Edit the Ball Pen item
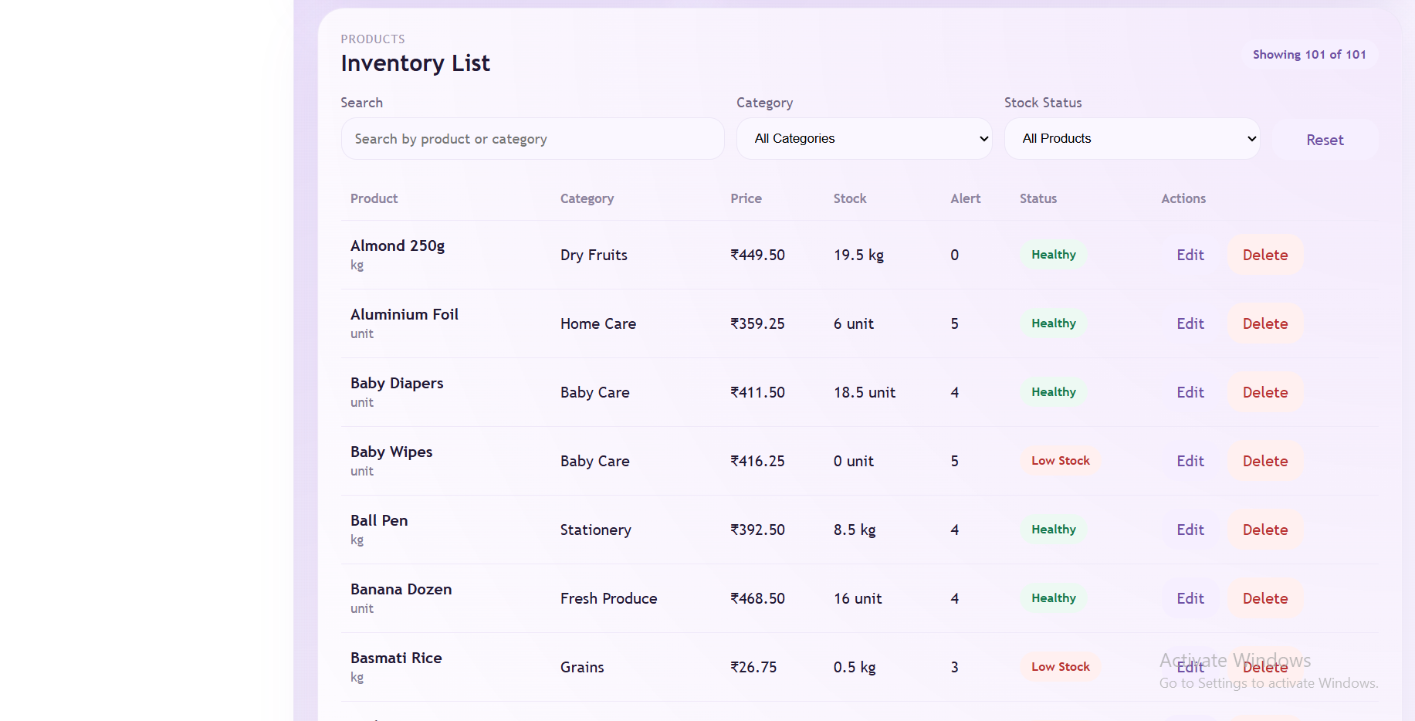Screen dimensions: 1415x721 pos(1190,530)
